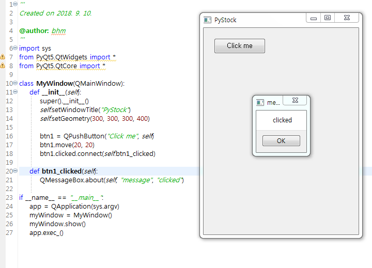
Task: Click 'btn1.clicked.connect' on line 18
Action: pyautogui.click(x=71, y=154)
